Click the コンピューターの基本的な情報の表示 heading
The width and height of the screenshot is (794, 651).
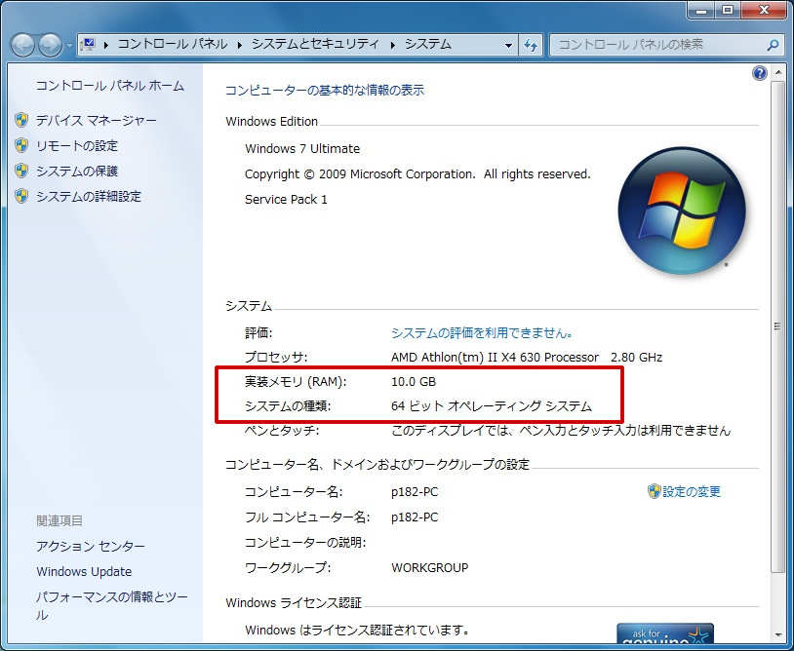tap(325, 91)
